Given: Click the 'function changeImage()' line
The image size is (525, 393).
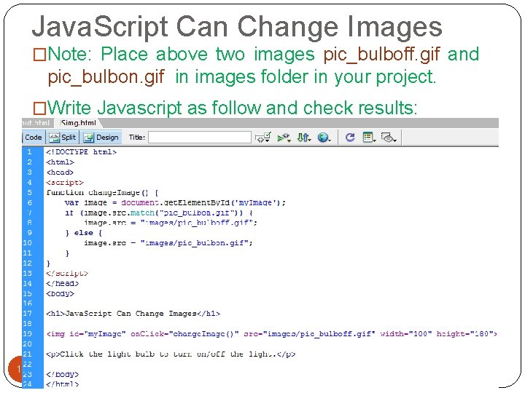Looking at the screenshot, I should tap(102, 192).
